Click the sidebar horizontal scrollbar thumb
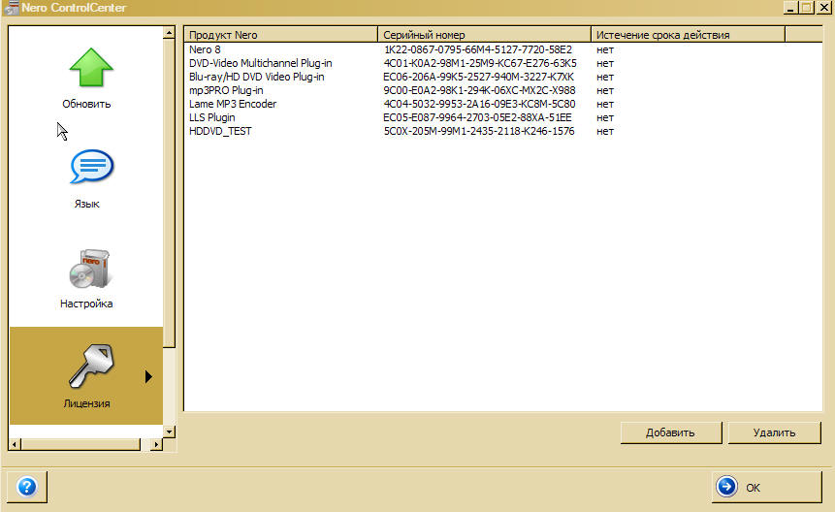This screenshot has width=835, height=512. click(x=80, y=444)
